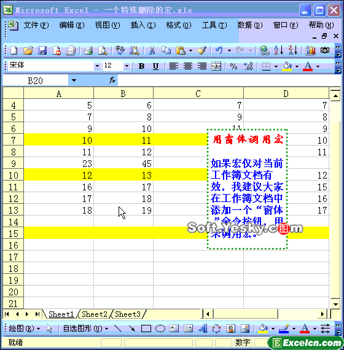
Task: Switch to the Sheet3 tab
Action: (128, 314)
